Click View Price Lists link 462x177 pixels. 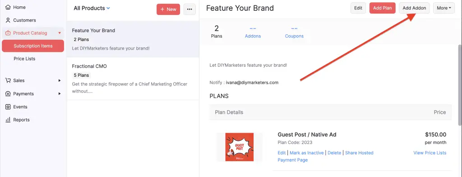coord(430,153)
